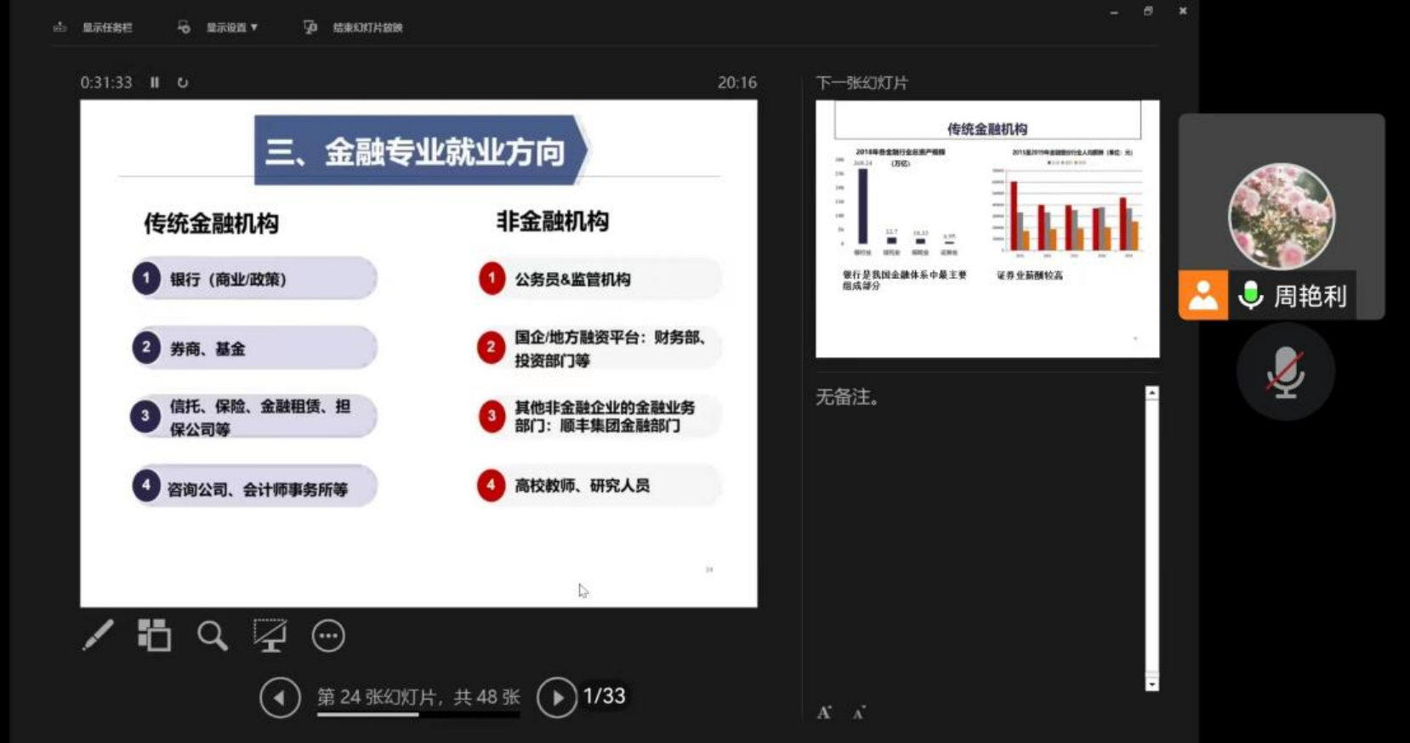Image resolution: width=1410 pixels, height=743 pixels.
Task: Increase the notes text size
Action: click(x=824, y=712)
